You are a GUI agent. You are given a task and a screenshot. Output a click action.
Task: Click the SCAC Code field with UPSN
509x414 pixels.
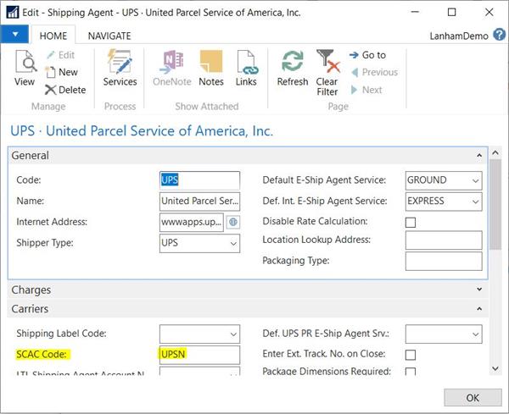click(x=199, y=355)
